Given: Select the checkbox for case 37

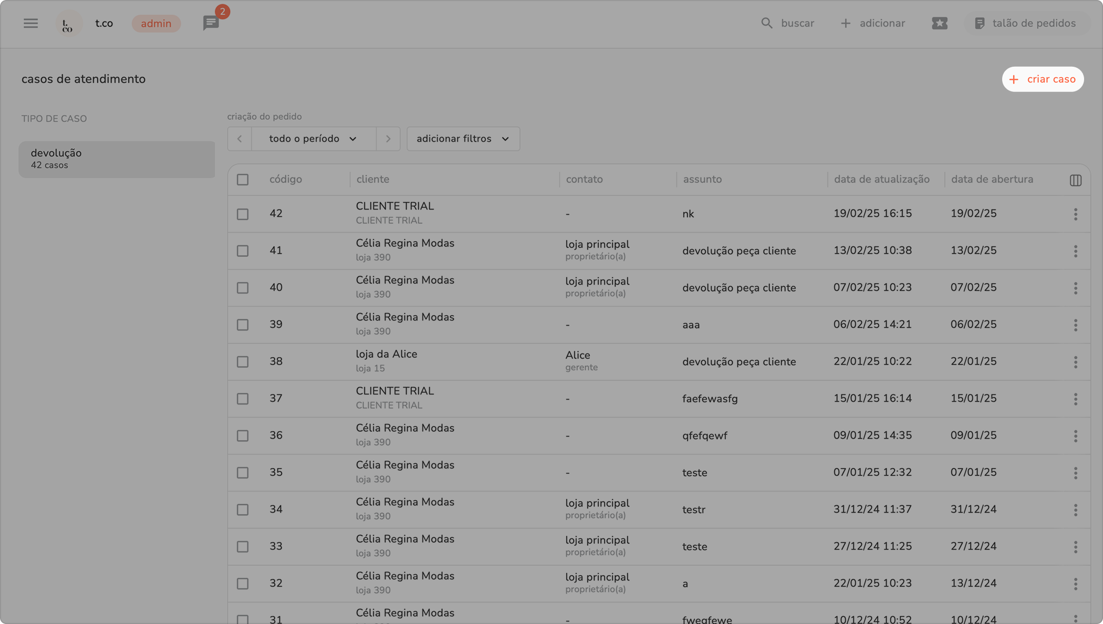Looking at the screenshot, I should click(243, 399).
